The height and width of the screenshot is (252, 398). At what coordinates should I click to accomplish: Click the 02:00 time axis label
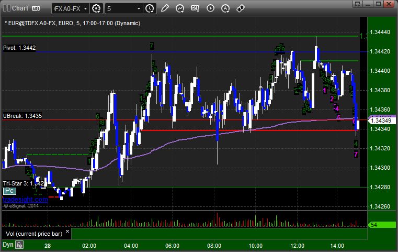tap(89, 246)
